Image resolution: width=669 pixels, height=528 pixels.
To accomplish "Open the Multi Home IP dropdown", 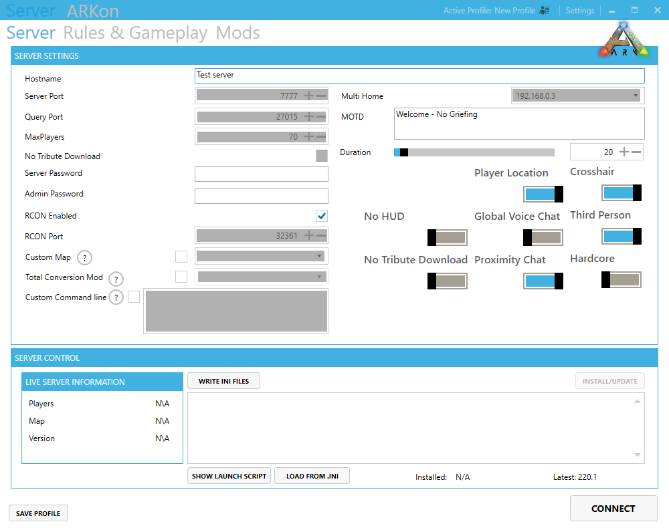I will click(577, 96).
